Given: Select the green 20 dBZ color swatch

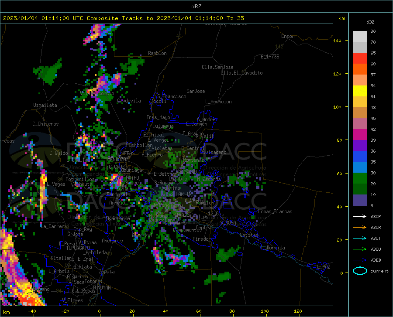Looking at the screenshot, I should pos(360,178).
